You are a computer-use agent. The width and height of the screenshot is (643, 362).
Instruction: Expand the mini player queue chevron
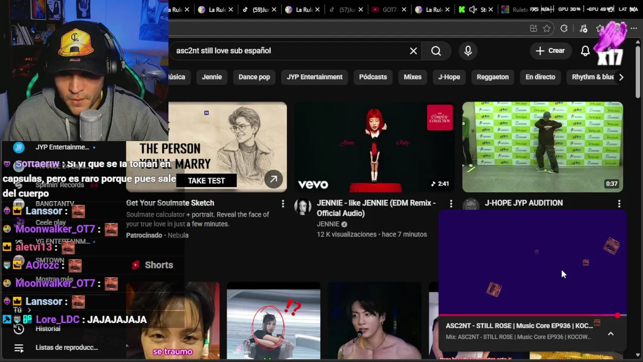coord(611,334)
